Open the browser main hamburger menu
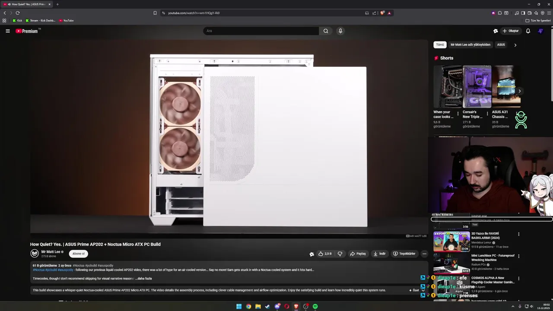The width and height of the screenshot is (553, 311). pyautogui.click(x=549, y=13)
